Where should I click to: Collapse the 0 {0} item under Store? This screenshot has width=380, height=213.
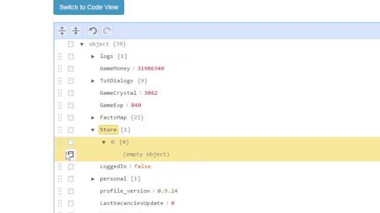pyautogui.click(x=104, y=142)
